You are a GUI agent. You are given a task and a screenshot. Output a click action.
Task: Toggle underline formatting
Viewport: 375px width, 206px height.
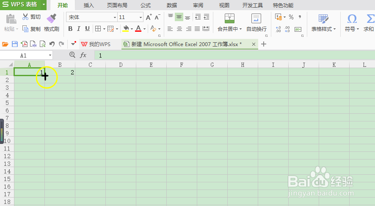tap(87, 29)
